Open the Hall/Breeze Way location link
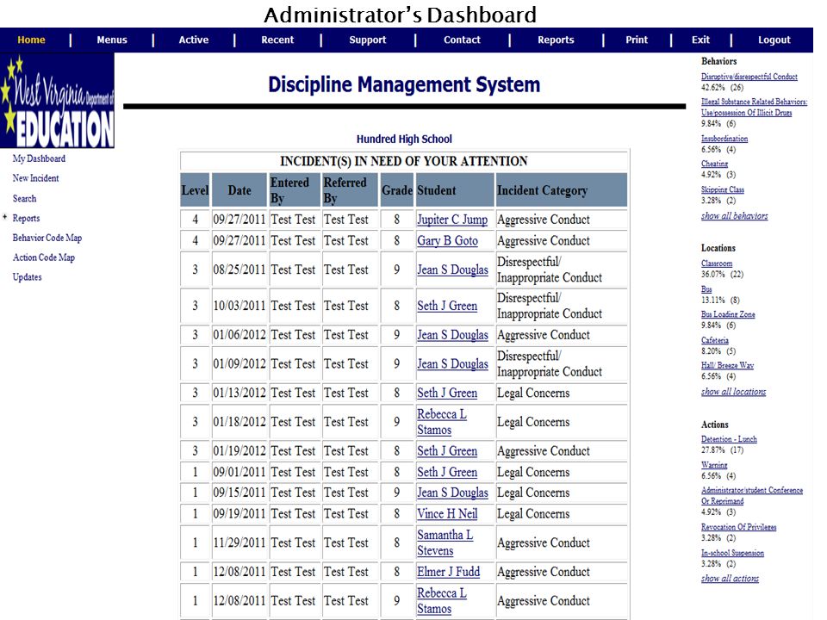Image resolution: width=827 pixels, height=620 pixels. coord(727,365)
